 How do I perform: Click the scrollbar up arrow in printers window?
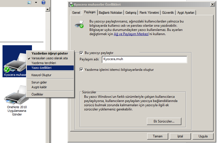tap(47, 9)
